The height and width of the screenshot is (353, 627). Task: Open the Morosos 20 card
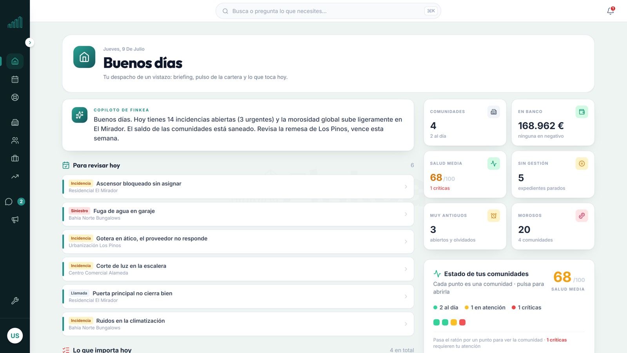pos(553,226)
